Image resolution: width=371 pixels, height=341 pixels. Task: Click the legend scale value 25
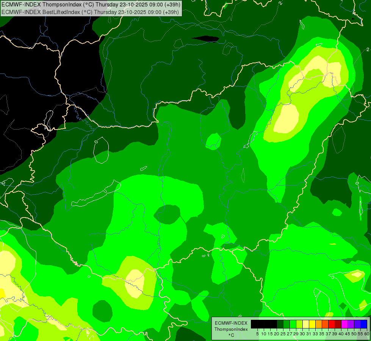[x=283, y=334]
